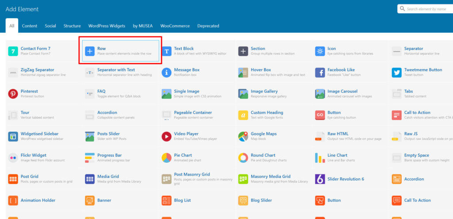Viewport: 453px width, 219px height.
Task: Select the Row element plus icon
Action: pos(89,51)
